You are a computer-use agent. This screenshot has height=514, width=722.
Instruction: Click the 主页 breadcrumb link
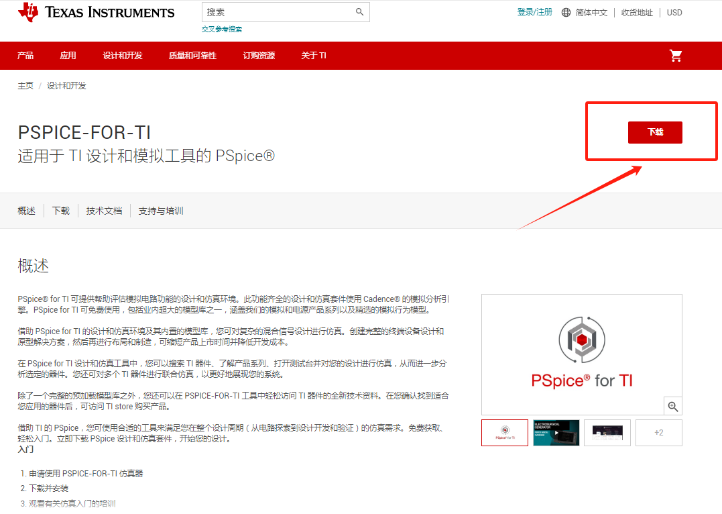pyautogui.click(x=25, y=86)
